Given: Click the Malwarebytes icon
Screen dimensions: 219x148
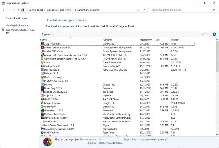Looking at the screenshot, I should [42, 129].
